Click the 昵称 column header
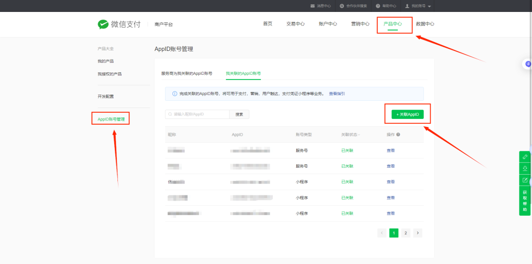Screen dimensions: 532x264 coord(172,135)
